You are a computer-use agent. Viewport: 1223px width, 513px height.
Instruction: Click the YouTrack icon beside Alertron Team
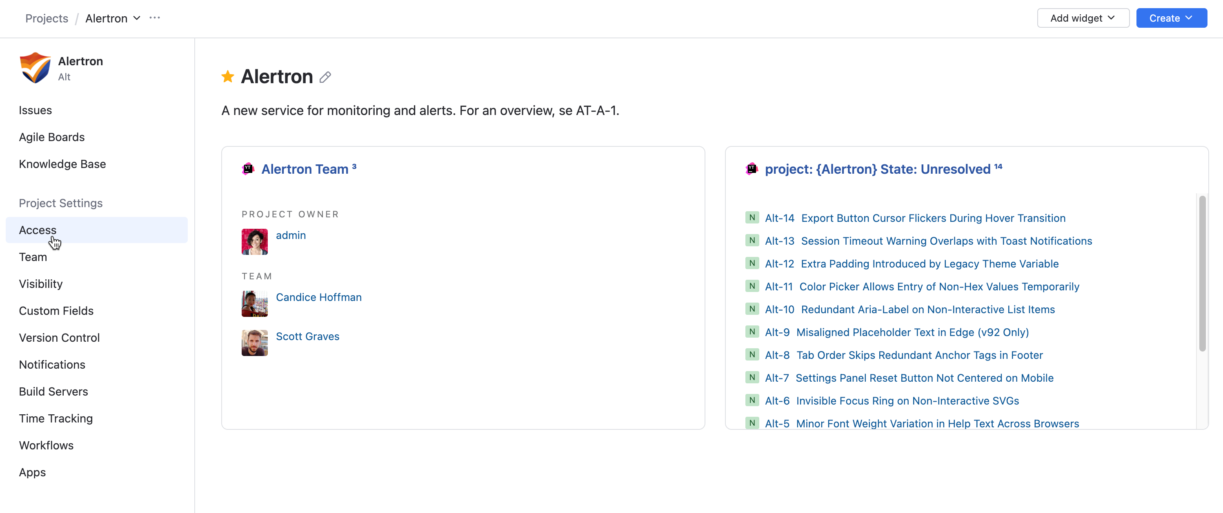point(248,169)
